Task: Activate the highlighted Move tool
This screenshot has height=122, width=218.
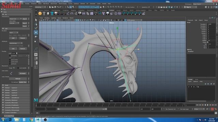Action: coord(36,33)
